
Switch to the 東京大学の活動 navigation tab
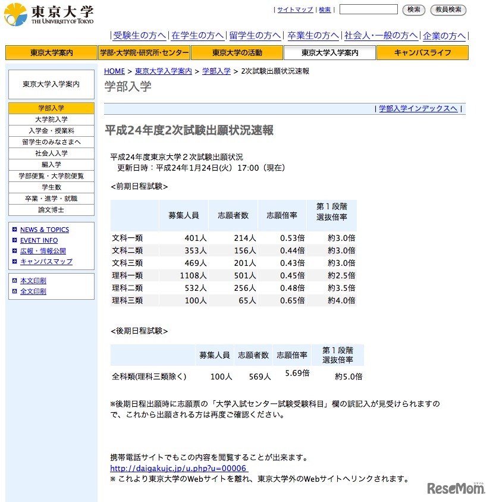[238, 52]
